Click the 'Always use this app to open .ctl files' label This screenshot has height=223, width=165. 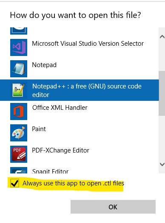[x=73, y=183]
